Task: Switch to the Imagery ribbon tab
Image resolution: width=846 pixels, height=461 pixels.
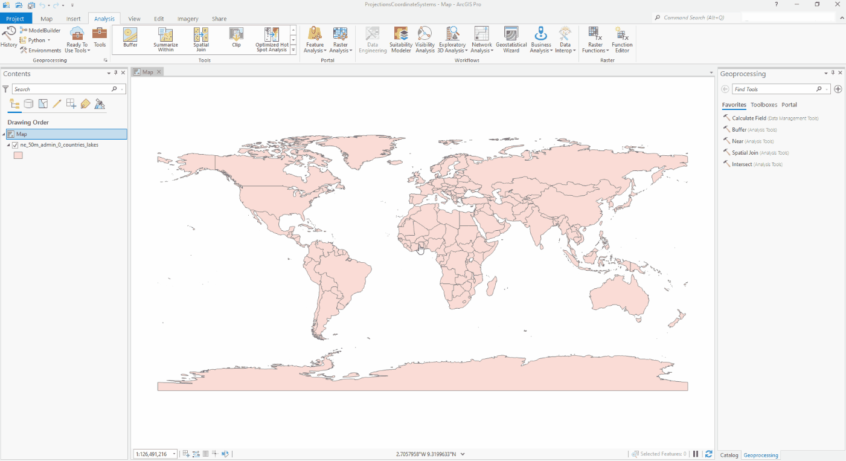Action: tap(188, 18)
